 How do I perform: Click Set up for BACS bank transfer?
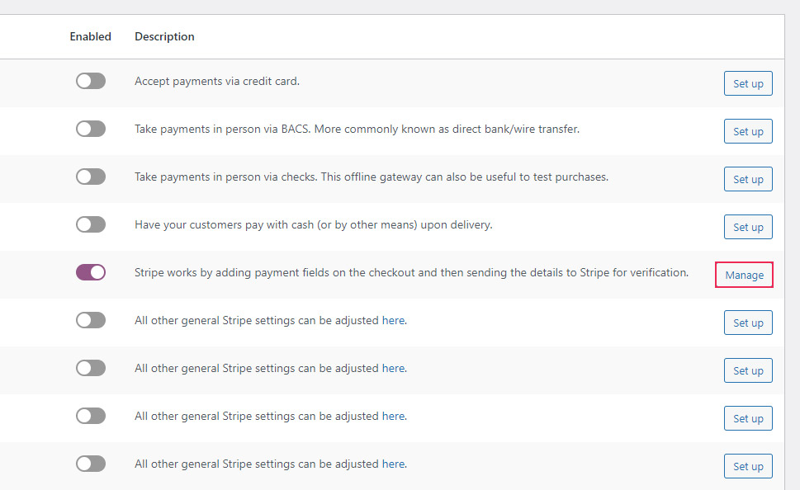coord(748,131)
